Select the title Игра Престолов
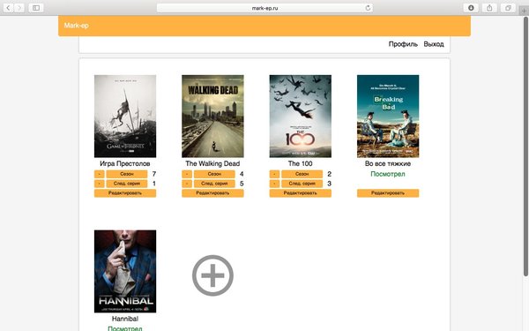 [x=125, y=163]
